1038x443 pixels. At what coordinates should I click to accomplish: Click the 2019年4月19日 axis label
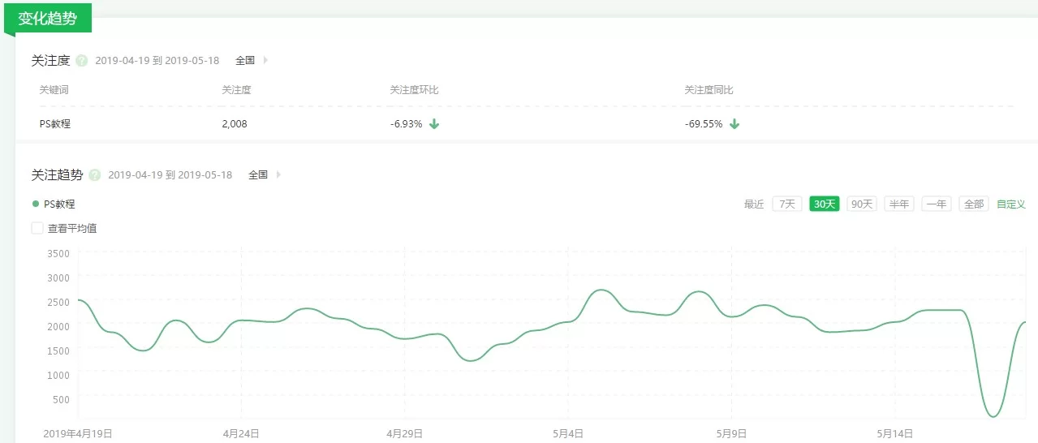tap(78, 433)
